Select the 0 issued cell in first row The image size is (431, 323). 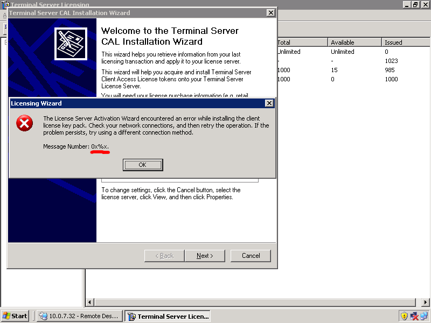386,52
